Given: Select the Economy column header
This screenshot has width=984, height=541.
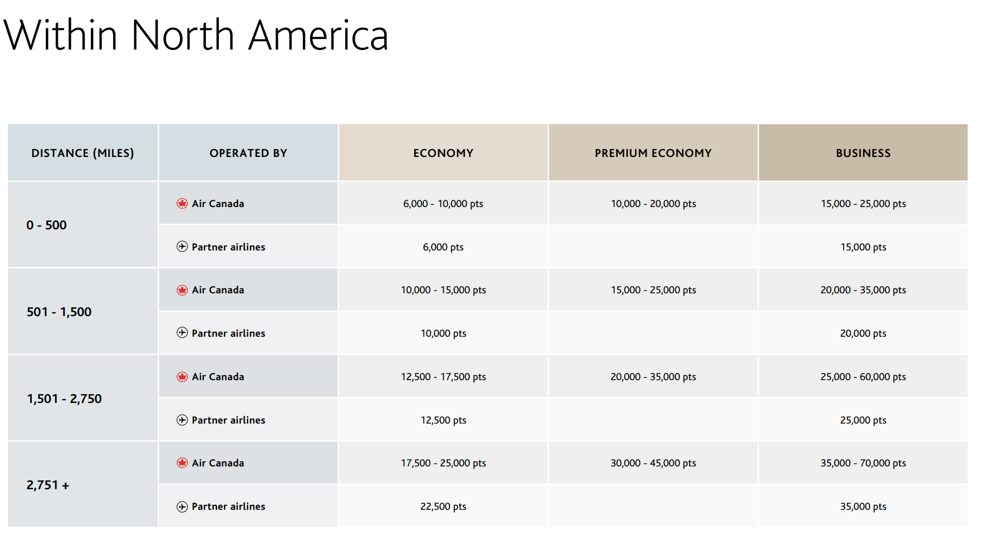Looking at the screenshot, I should coord(443,153).
